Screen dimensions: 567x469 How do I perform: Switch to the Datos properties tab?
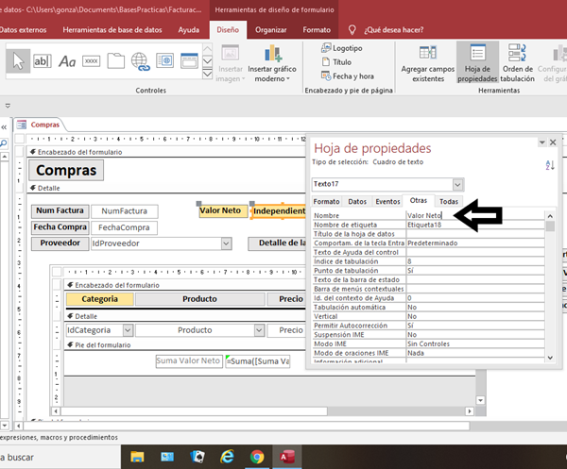[x=357, y=201]
